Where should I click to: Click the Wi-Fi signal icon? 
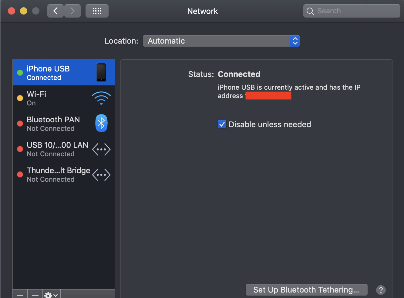[x=101, y=98]
